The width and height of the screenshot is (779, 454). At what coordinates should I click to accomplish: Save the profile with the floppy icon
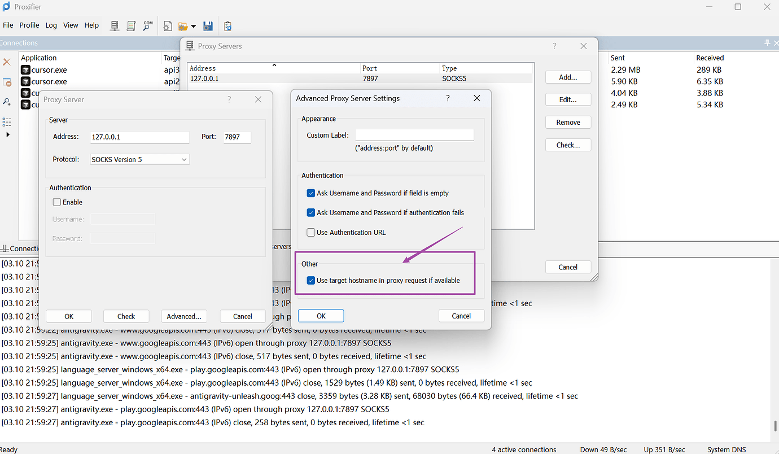(x=208, y=26)
